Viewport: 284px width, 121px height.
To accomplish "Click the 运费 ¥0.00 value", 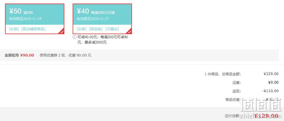I will 273,82.
